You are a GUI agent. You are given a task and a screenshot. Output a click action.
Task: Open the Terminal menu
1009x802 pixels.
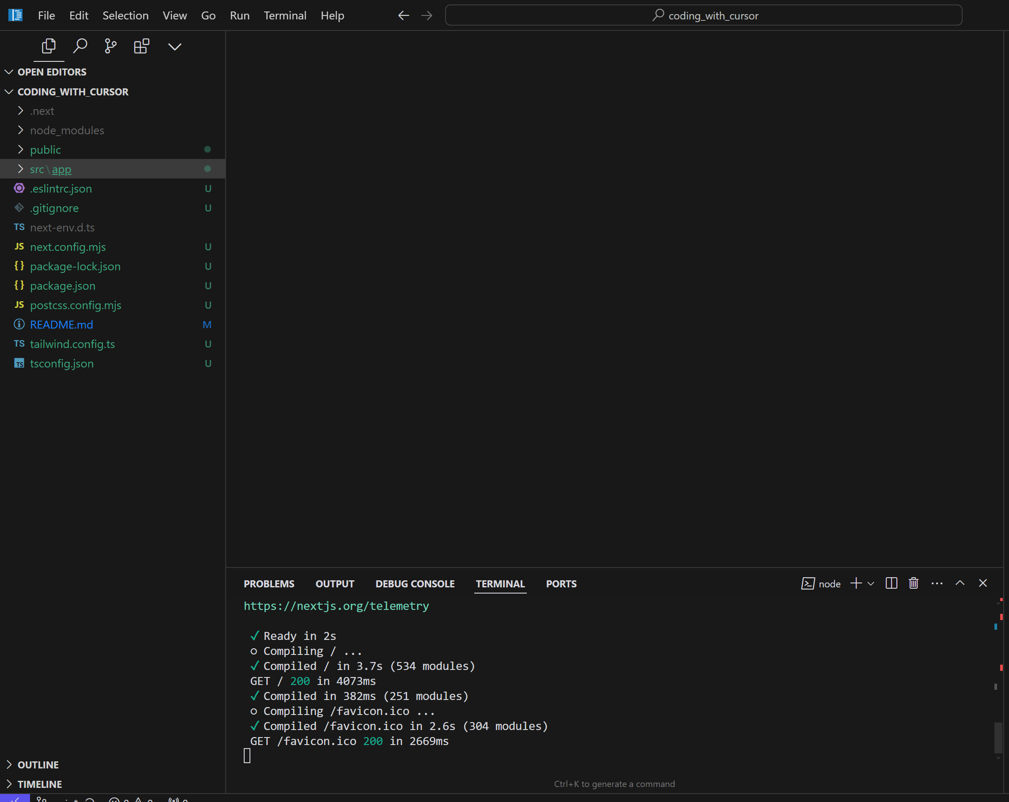click(x=285, y=15)
